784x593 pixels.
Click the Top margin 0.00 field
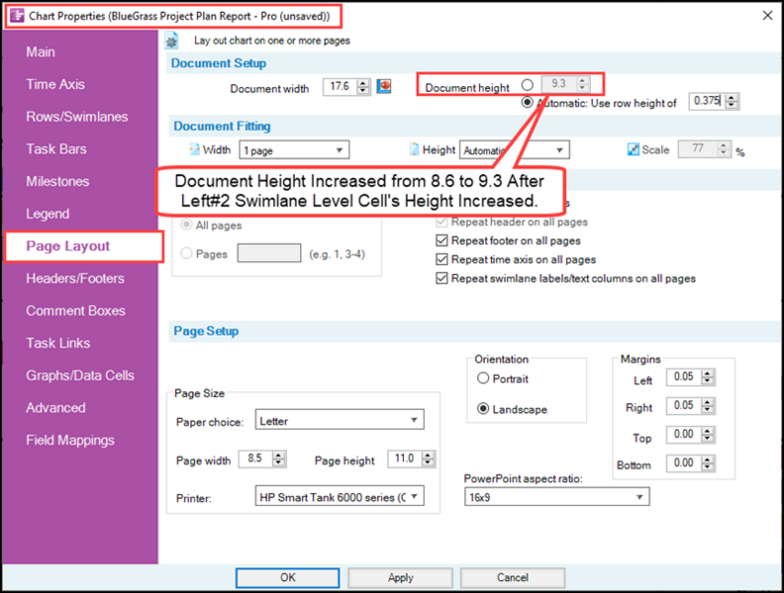click(x=683, y=435)
